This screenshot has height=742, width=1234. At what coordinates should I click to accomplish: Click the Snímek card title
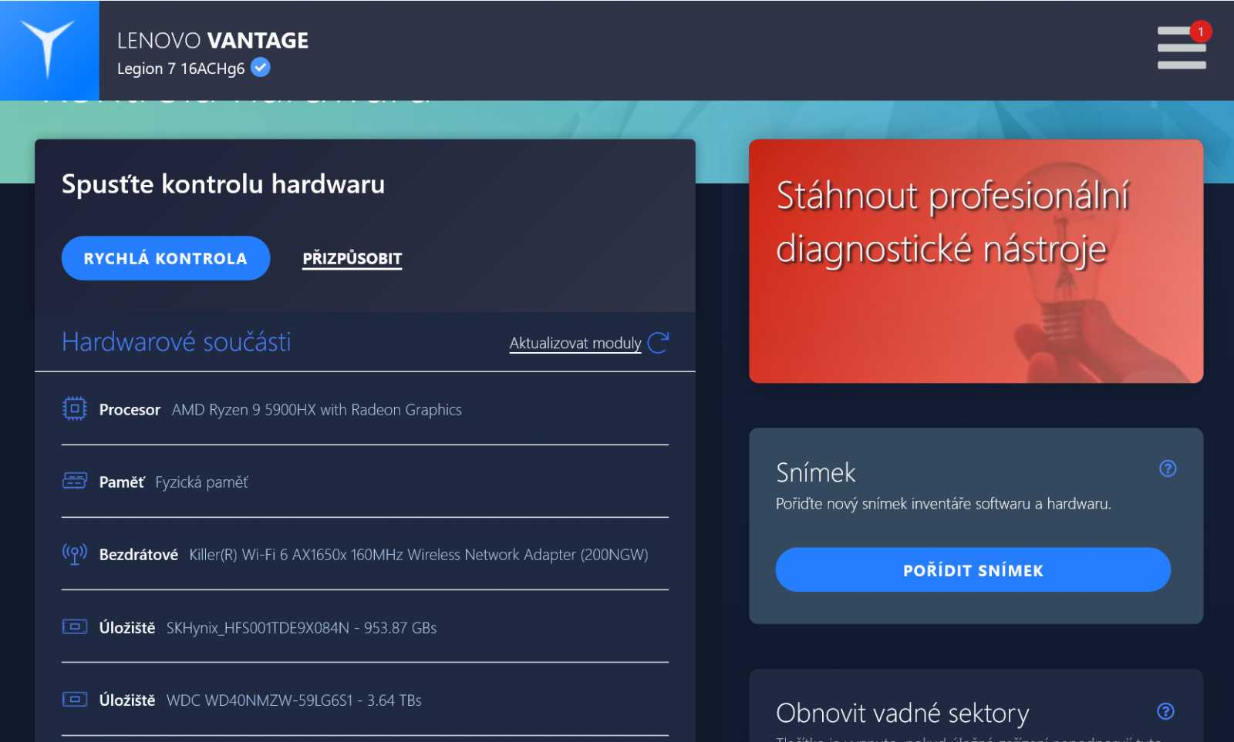point(816,472)
